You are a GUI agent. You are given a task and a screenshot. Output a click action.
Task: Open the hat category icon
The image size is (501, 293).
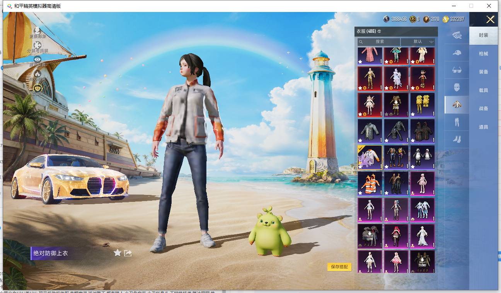457,53
